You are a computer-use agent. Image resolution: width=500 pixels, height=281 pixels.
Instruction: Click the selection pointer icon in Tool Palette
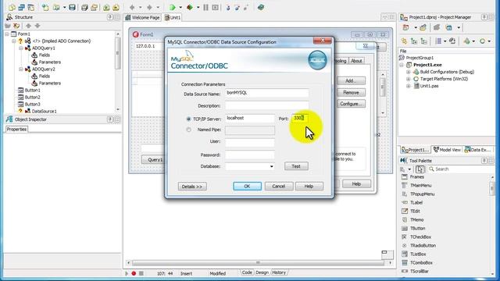point(420,169)
